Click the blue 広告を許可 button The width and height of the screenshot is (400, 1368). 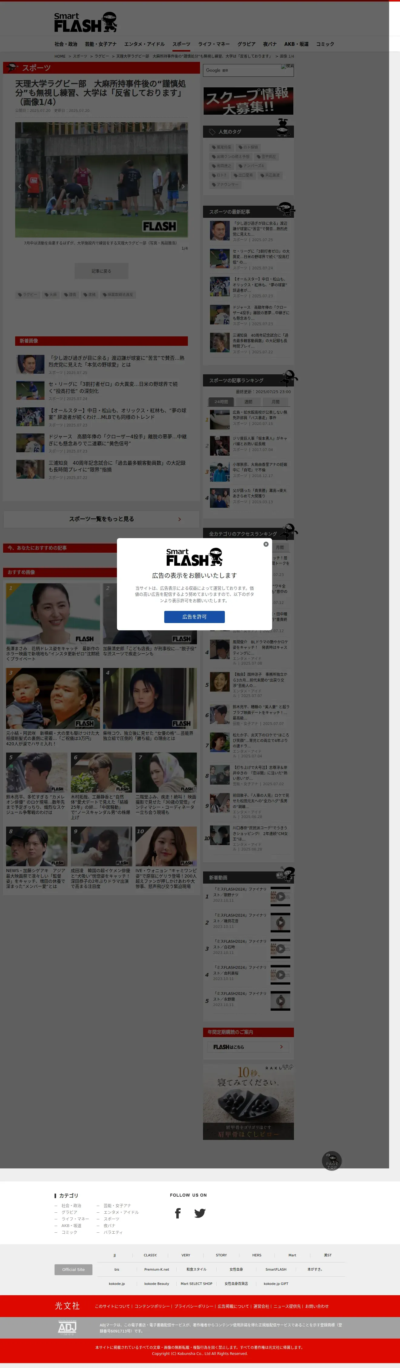tap(194, 617)
